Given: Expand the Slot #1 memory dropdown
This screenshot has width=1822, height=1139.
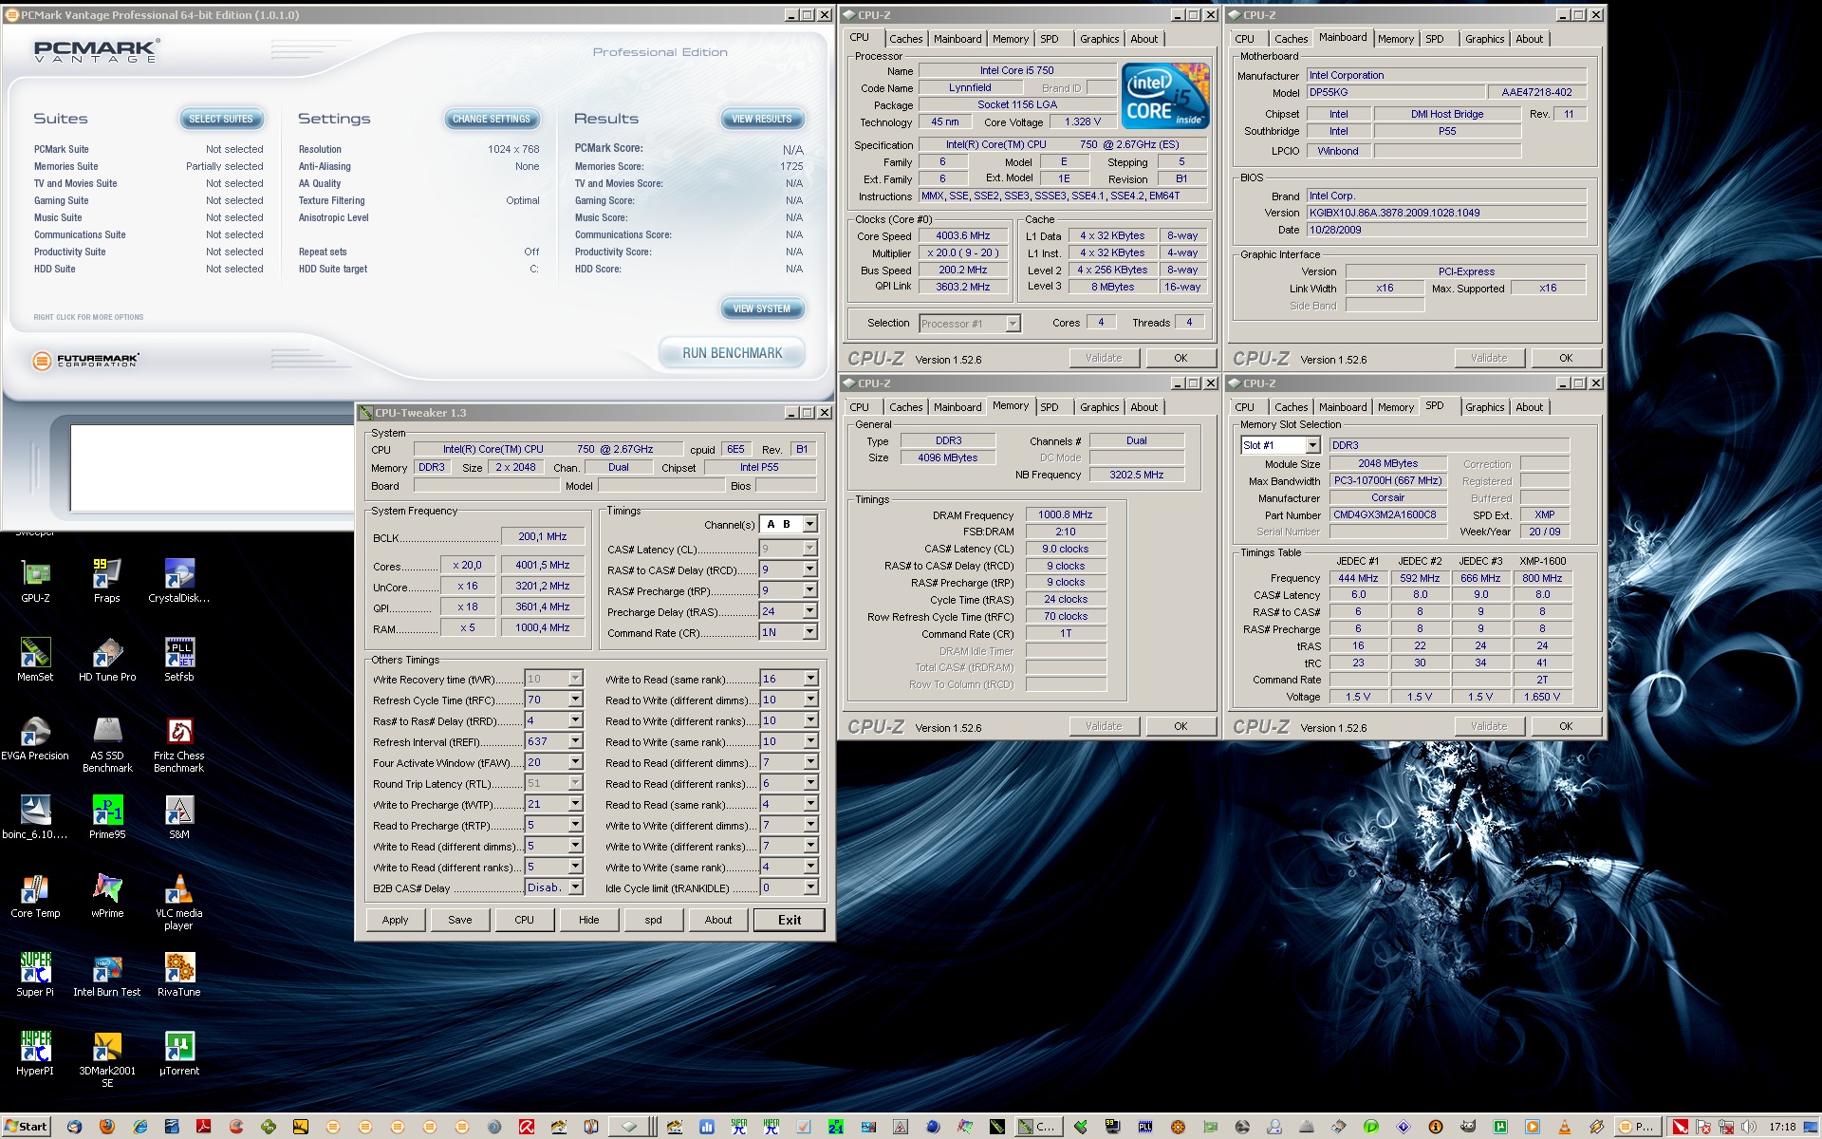Looking at the screenshot, I should click(1312, 445).
